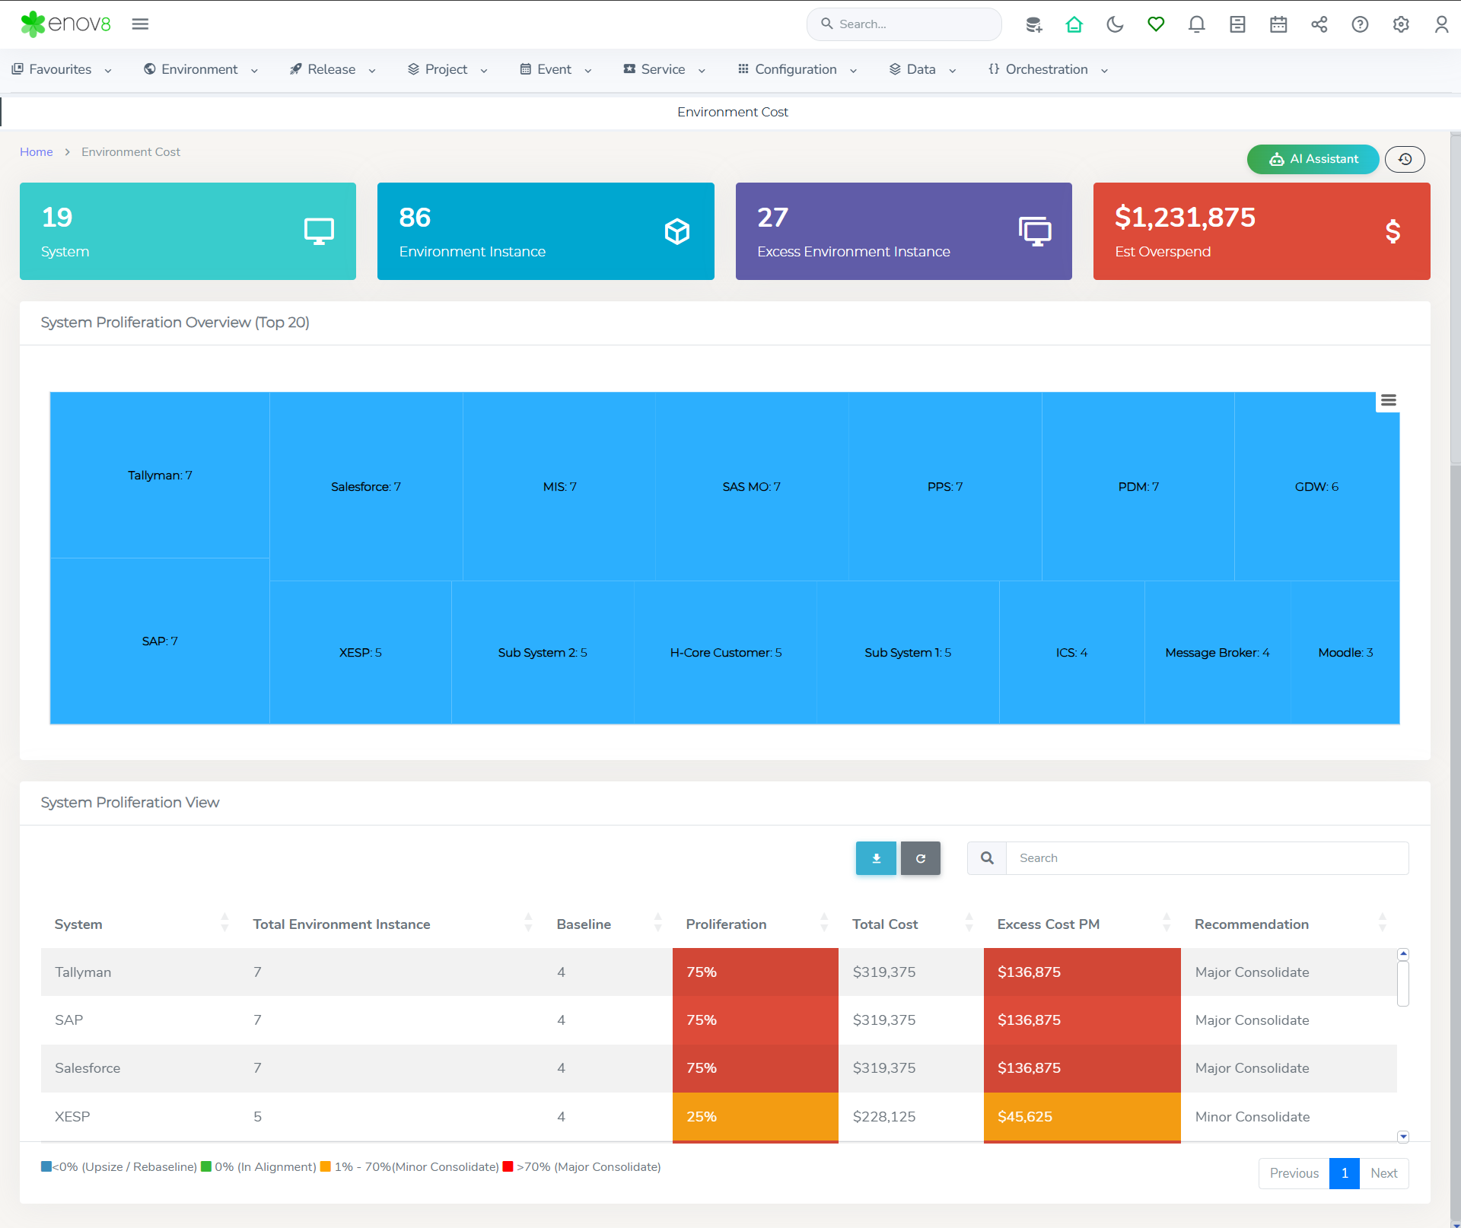Image resolution: width=1461 pixels, height=1228 pixels.
Task: Go to Home breadcrumb link
Action: pos(36,152)
